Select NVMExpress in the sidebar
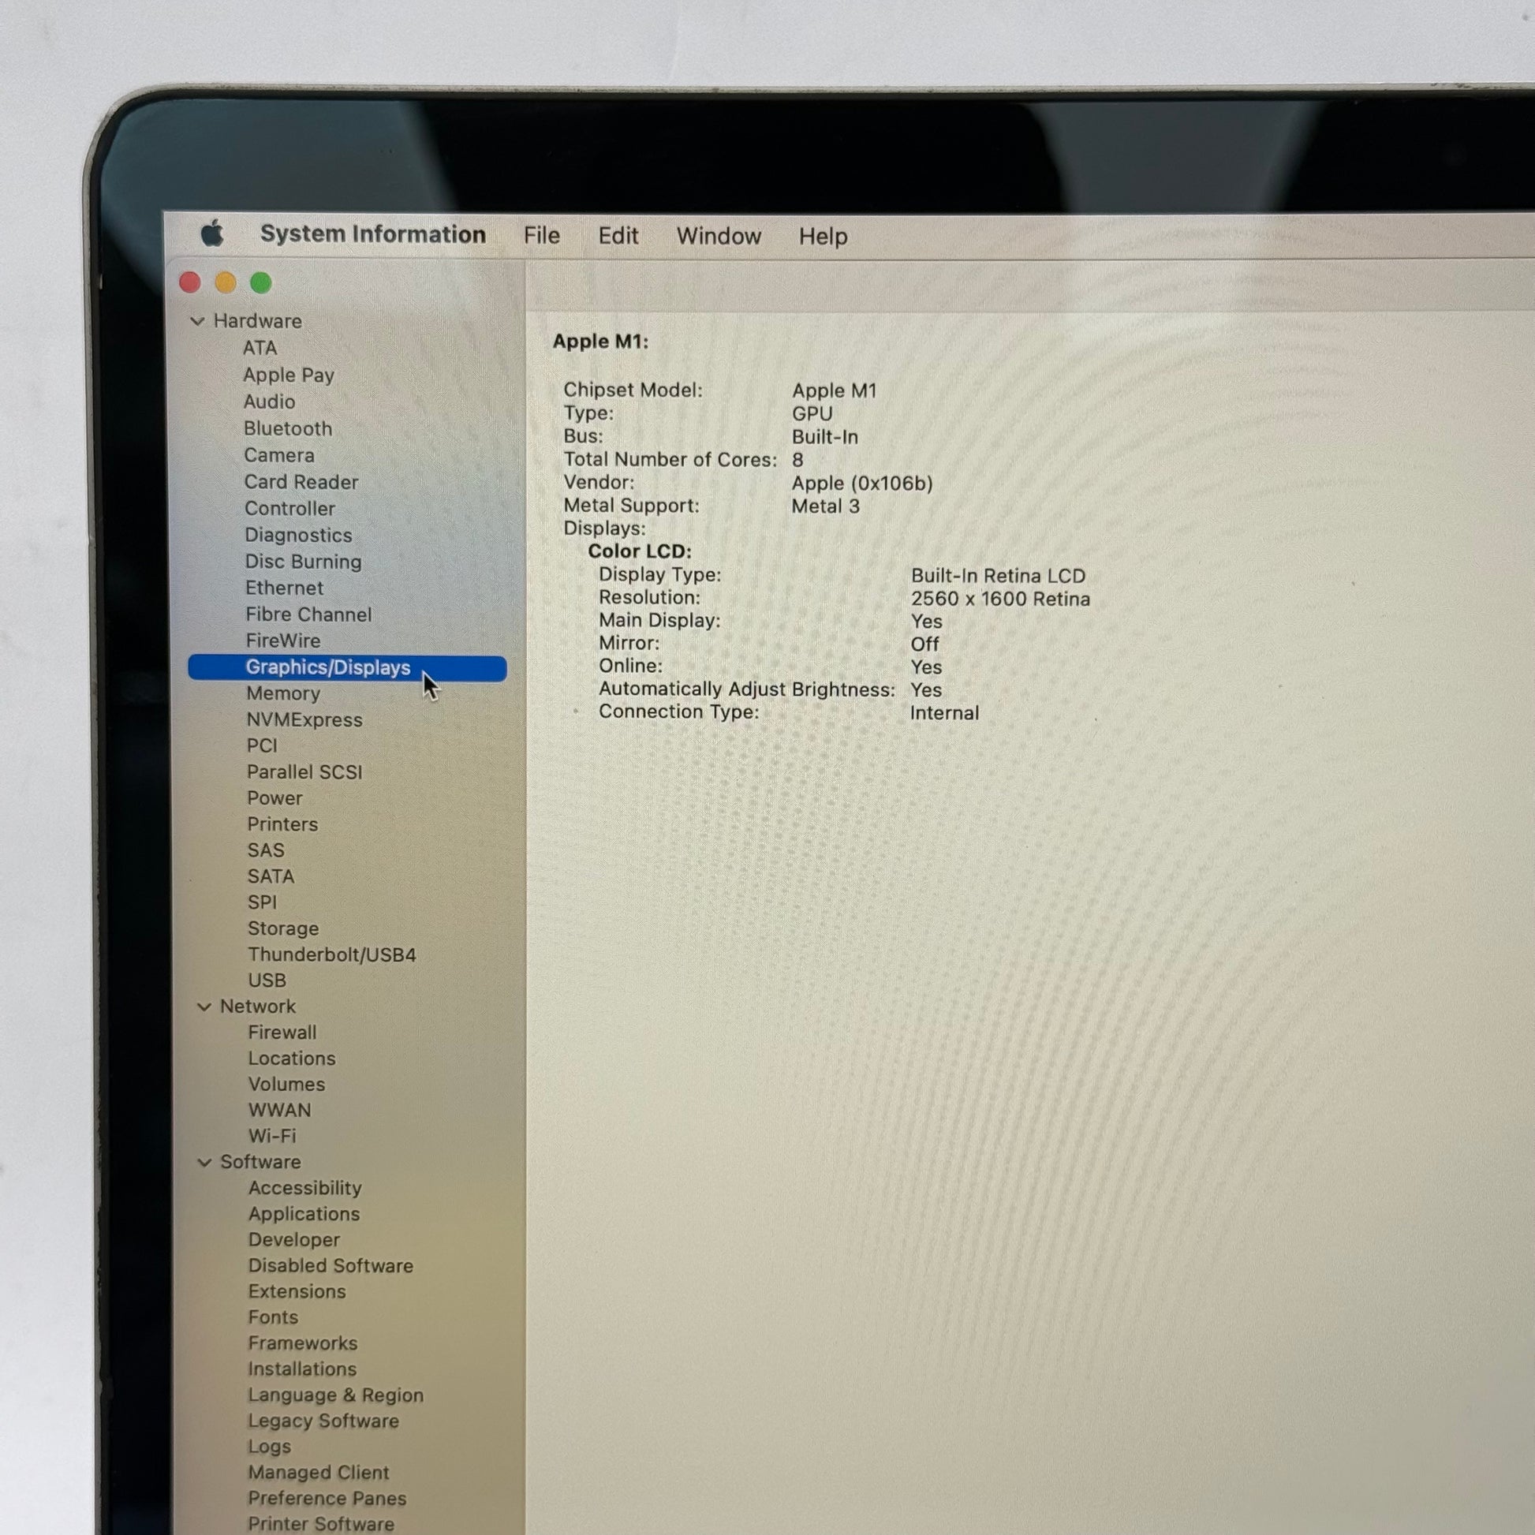This screenshot has height=1535, width=1535. [x=304, y=720]
